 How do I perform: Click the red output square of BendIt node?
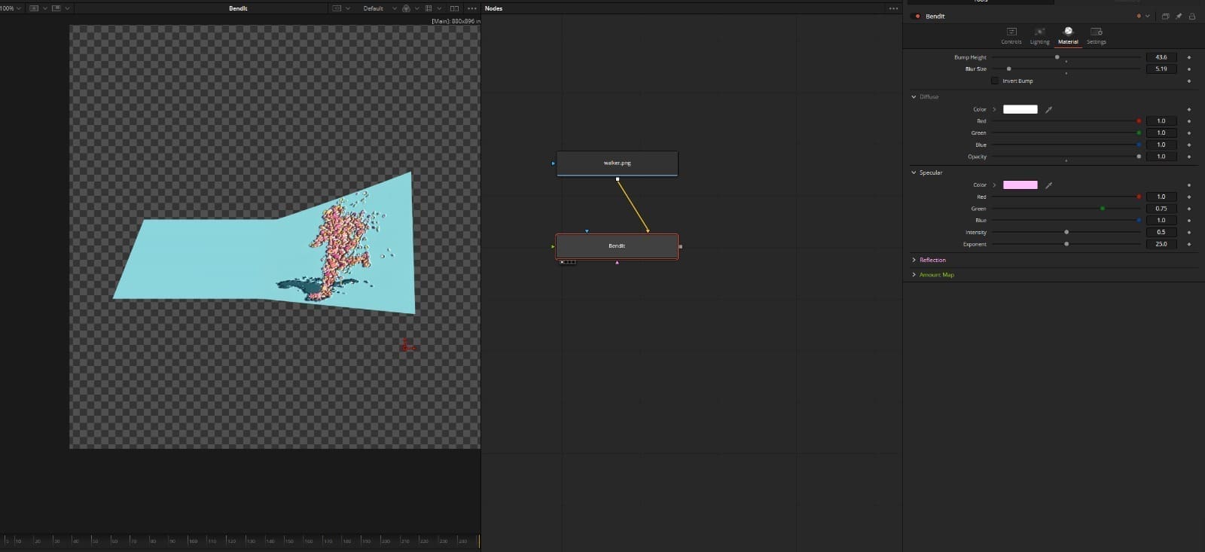681,246
